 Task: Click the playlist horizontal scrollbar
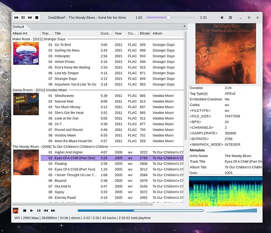82,205
